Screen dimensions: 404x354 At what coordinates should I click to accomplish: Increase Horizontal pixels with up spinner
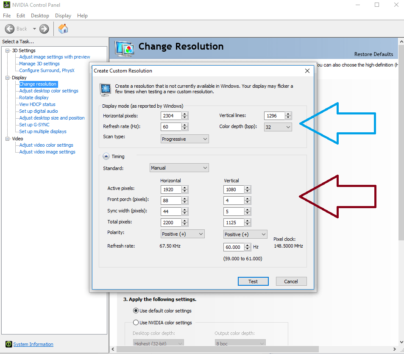point(184,114)
